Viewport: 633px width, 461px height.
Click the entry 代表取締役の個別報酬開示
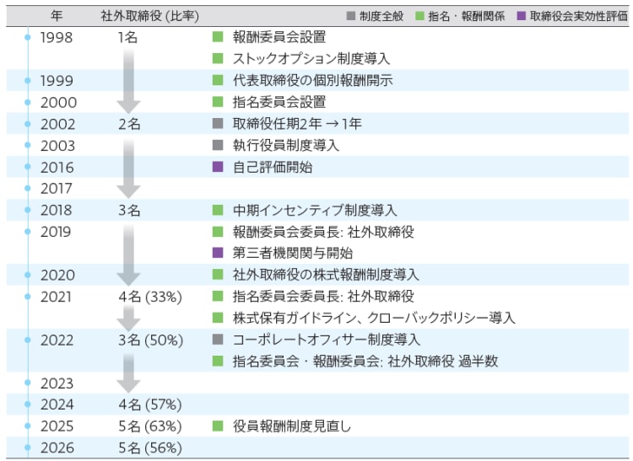[313, 81]
